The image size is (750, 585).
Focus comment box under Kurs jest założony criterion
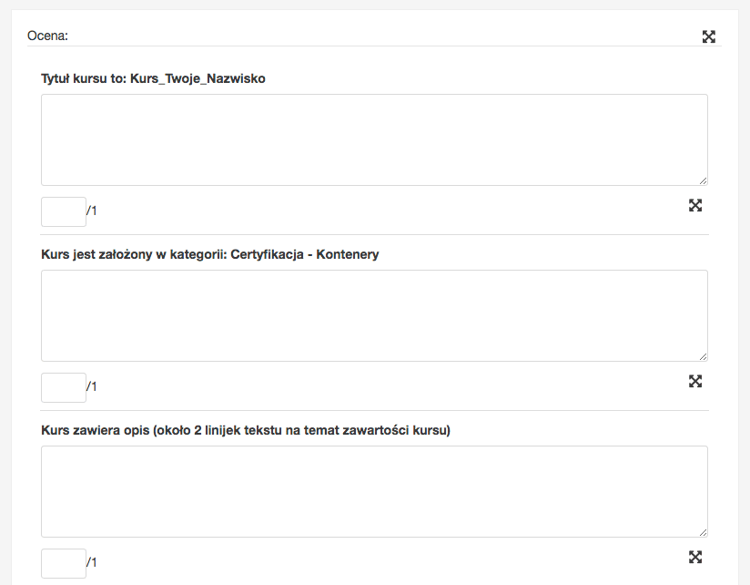374,315
